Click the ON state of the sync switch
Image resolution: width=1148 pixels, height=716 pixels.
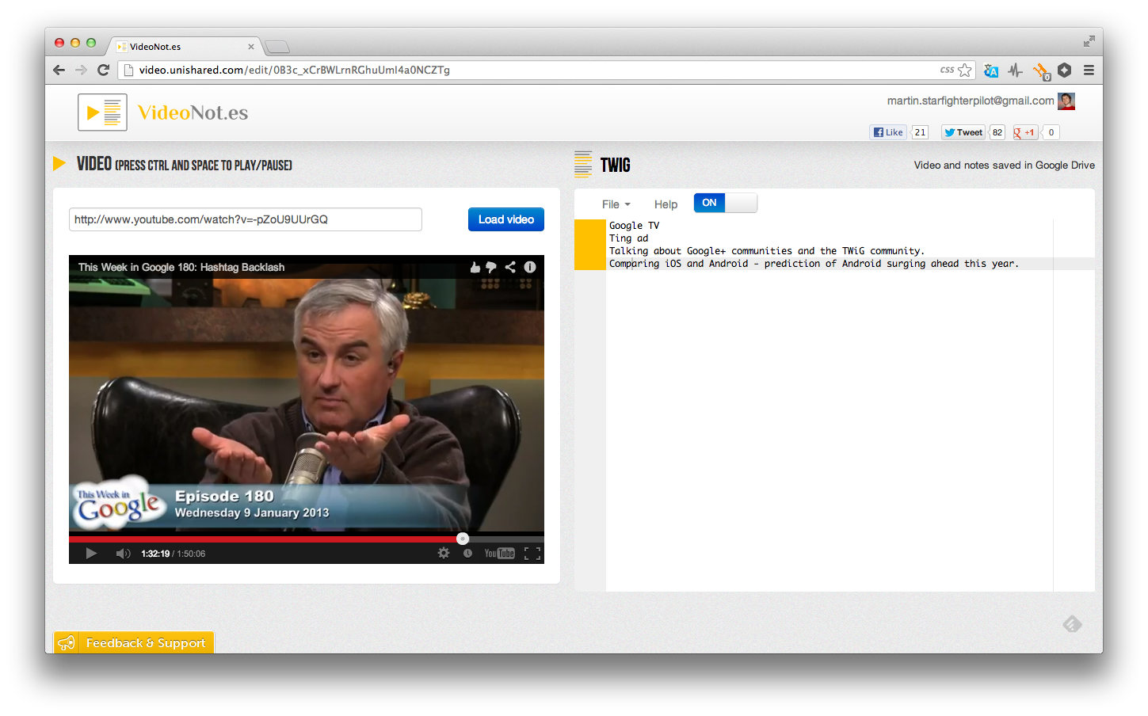point(708,203)
